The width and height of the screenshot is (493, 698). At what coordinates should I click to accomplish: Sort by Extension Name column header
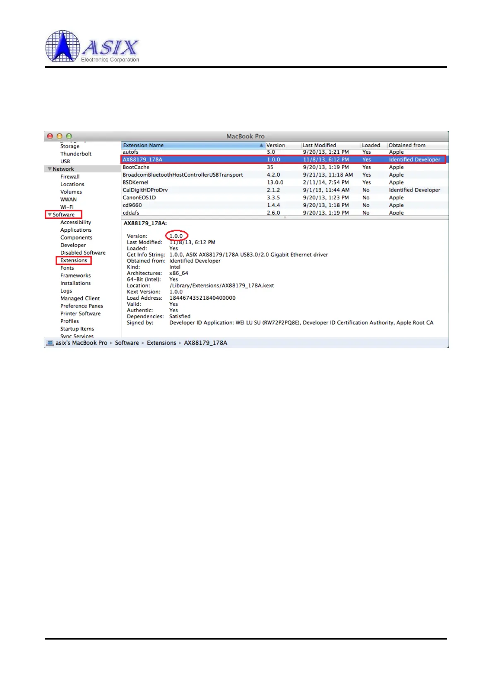pyautogui.click(x=193, y=145)
